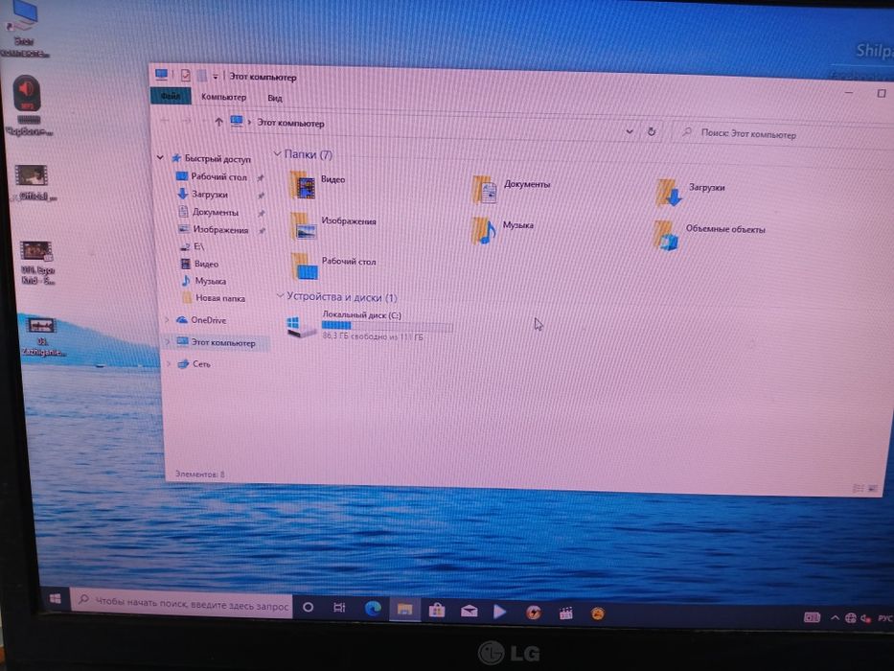Screen dimensions: 894x671
Task: Collapse the Устройства и диски (1) group
Action: tap(280, 295)
